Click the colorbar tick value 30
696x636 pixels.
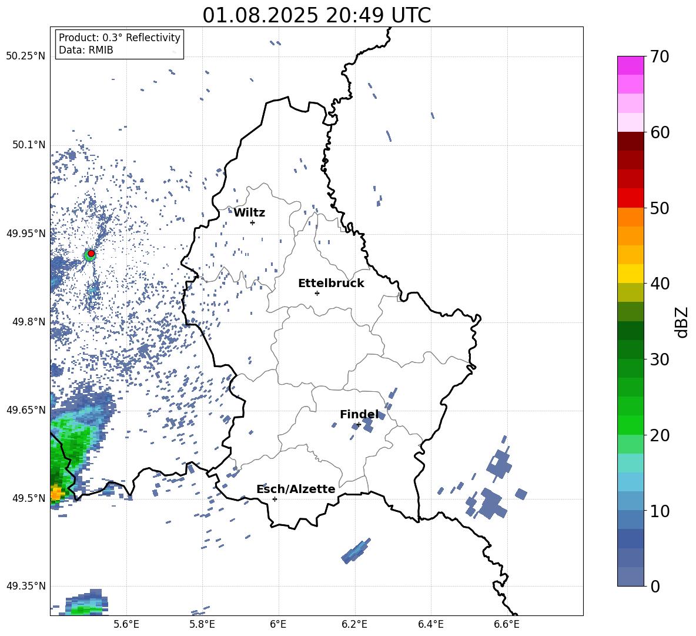660,359
